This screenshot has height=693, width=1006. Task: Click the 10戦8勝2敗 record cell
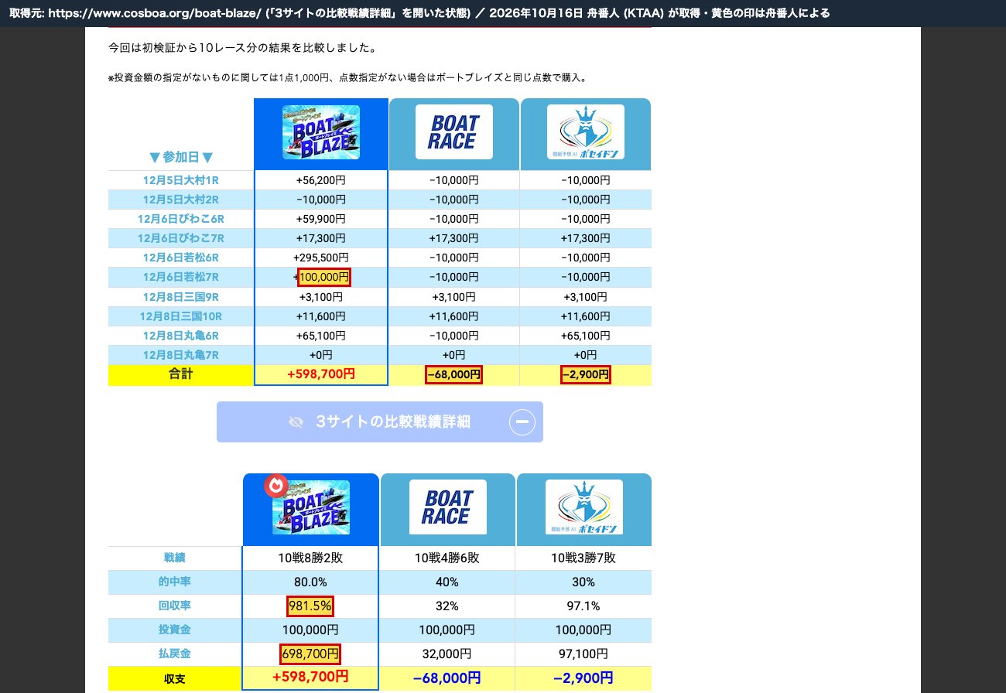click(311, 558)
